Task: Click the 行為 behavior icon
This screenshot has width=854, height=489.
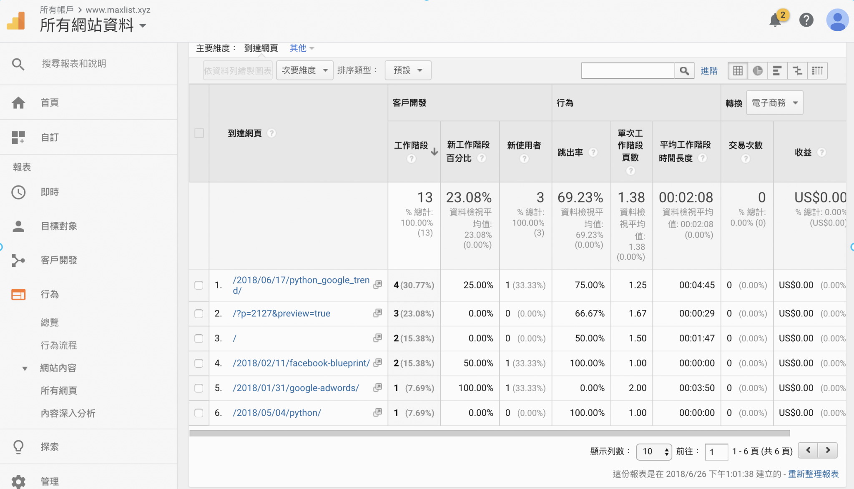Action: click(x=18, y=294)
